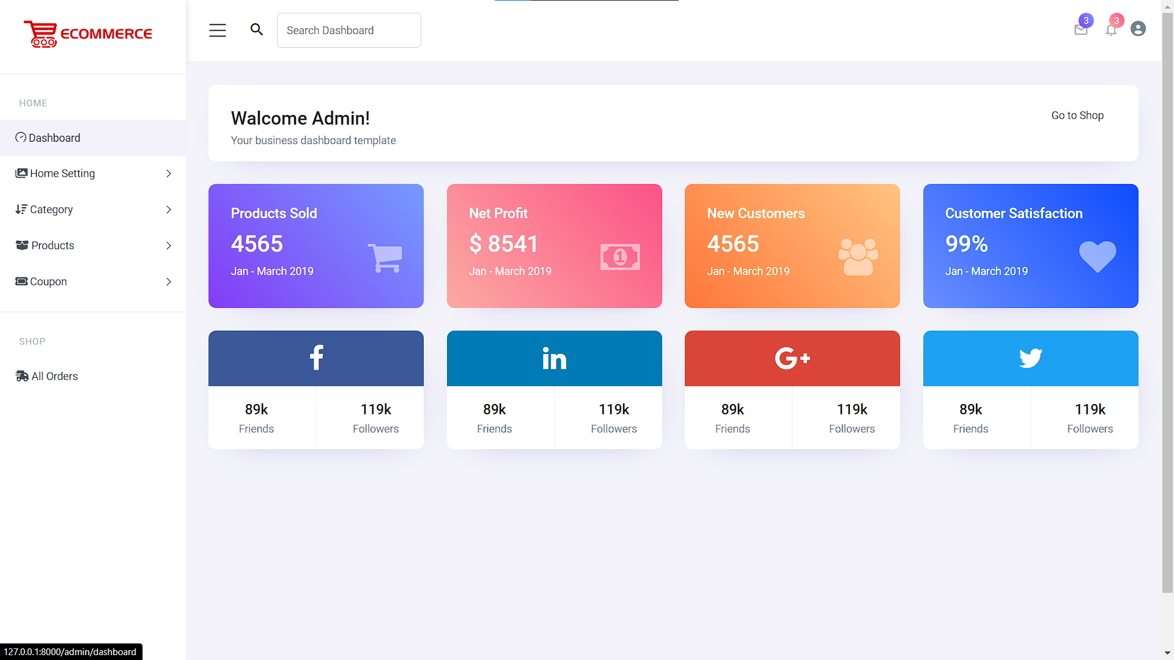Open All Orders in sidebar
This screenshot has height=660, width=1174.
(x=54, y=376)
